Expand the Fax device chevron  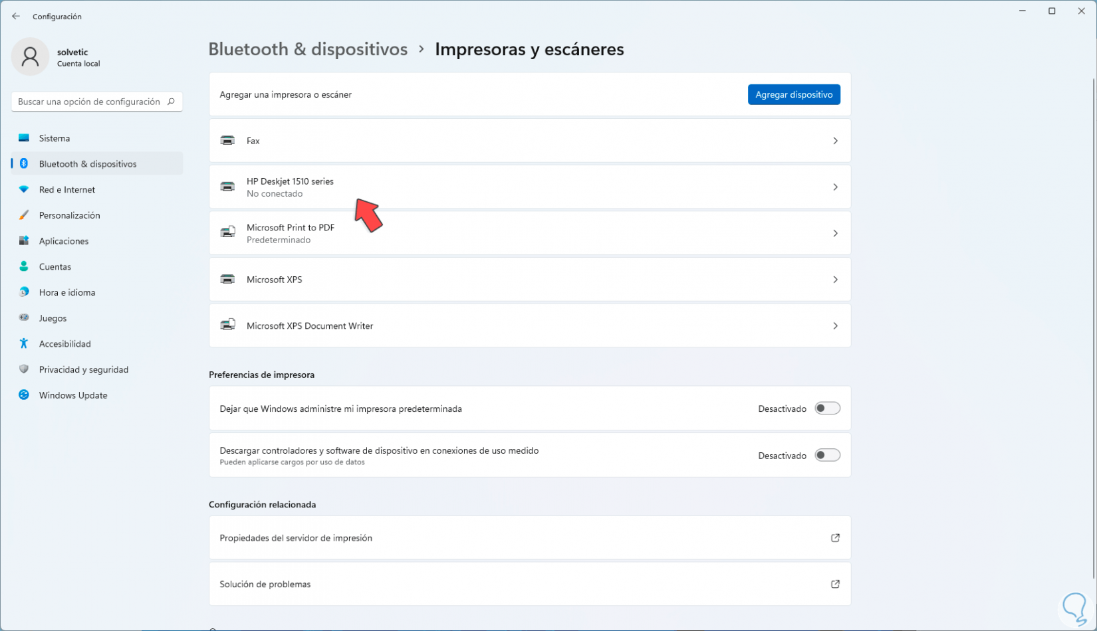click(x=835, y=141)
